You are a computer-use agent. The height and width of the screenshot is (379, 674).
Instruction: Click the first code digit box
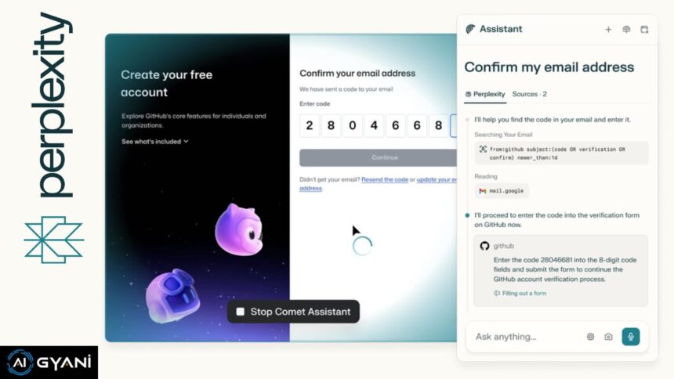310,125
